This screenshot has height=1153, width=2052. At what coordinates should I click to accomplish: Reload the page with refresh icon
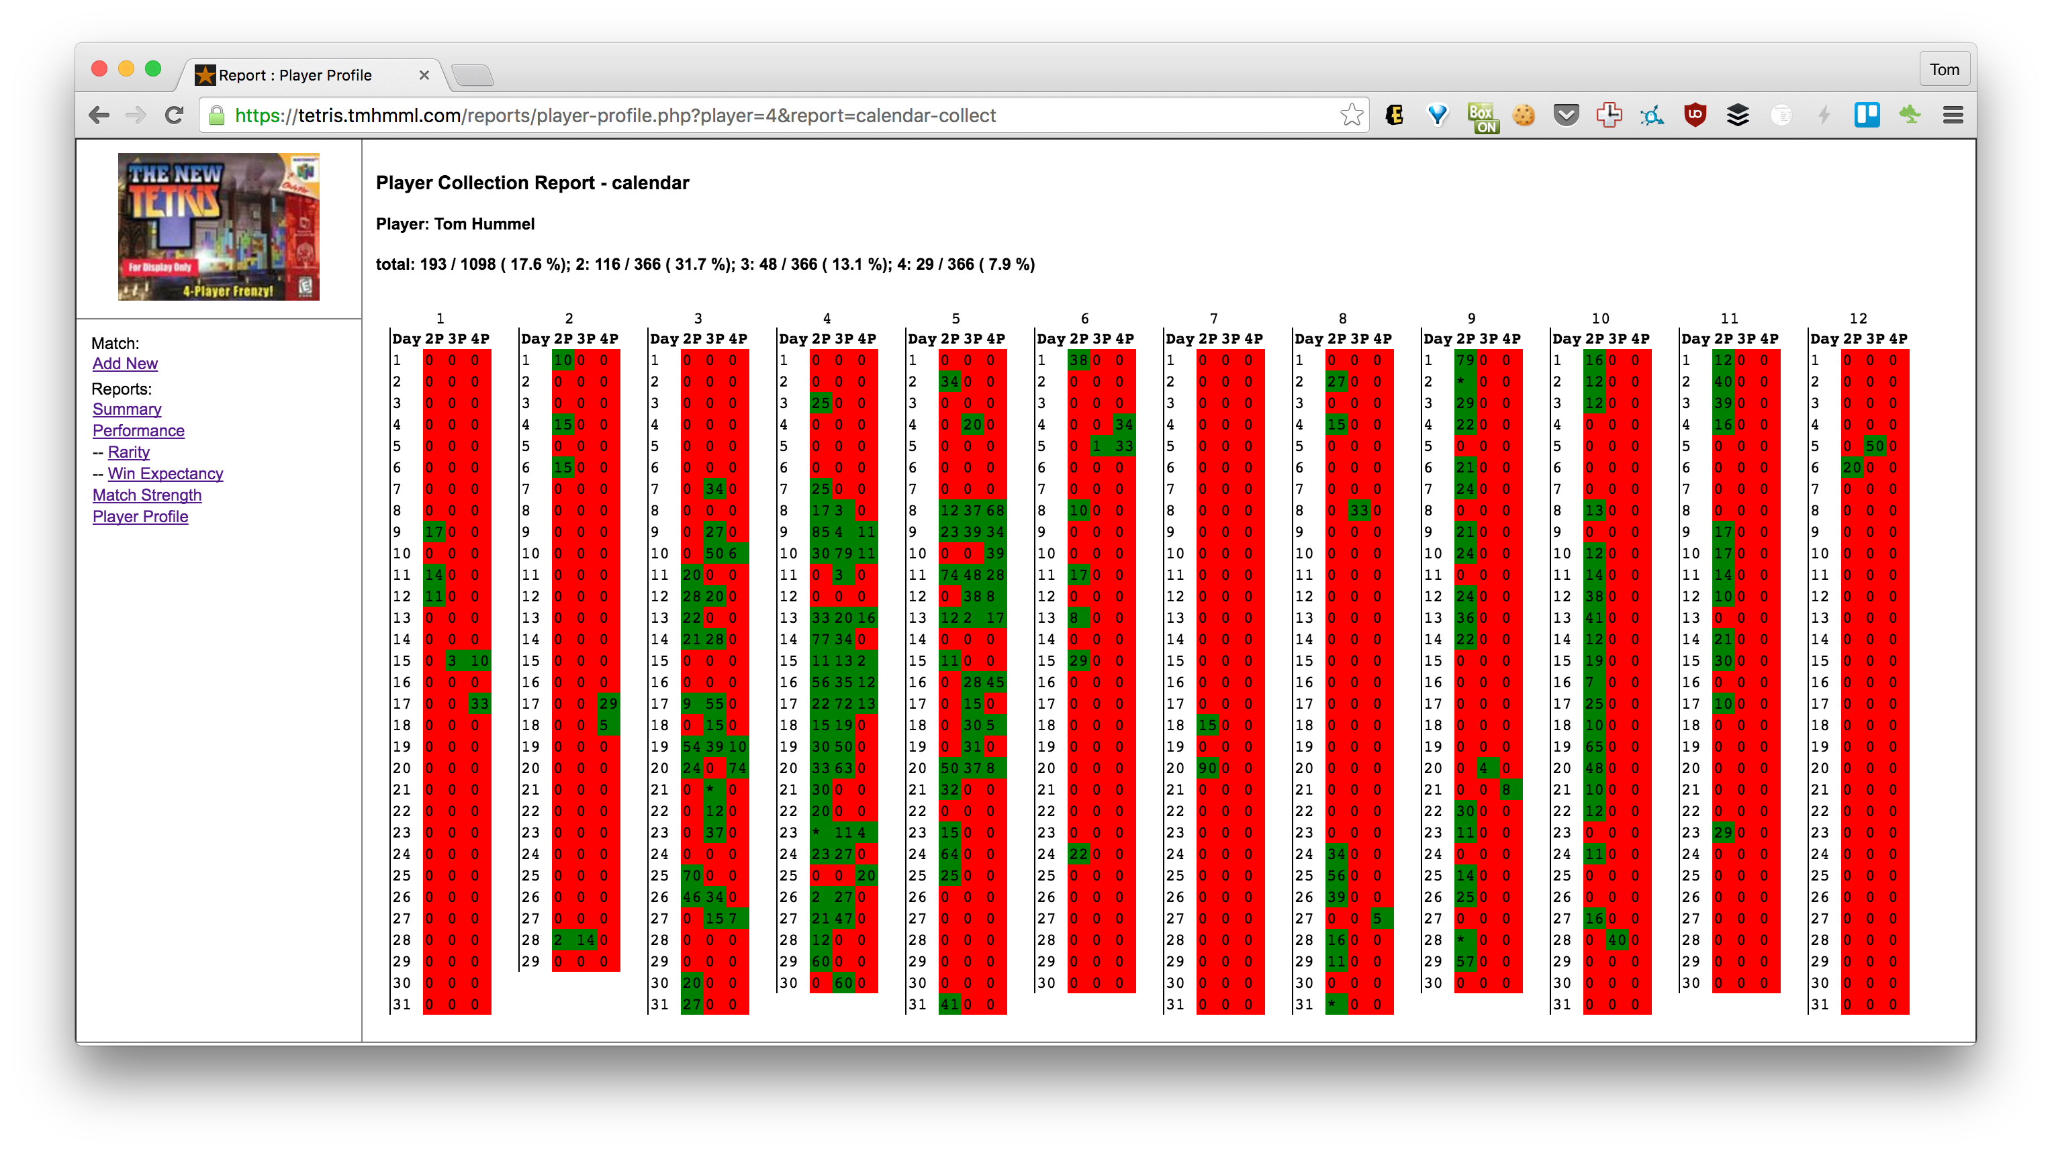(x=175, y=115)
